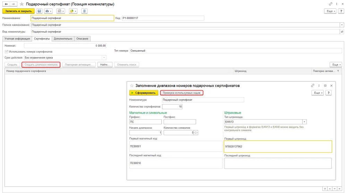This screenshot has height=193, width=347.
Task: Go forward with the right arrow button
Action: 13,4
